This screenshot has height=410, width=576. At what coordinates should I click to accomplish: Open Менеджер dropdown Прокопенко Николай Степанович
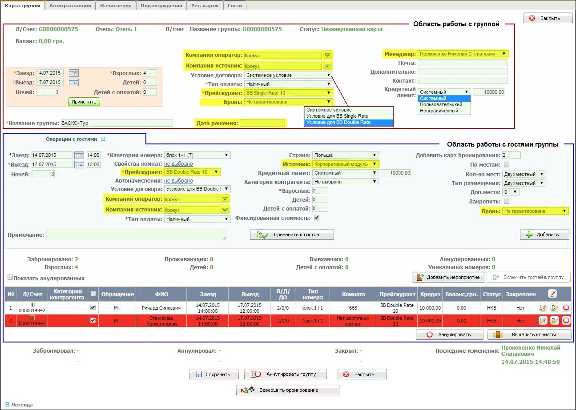pyautogui.click(x=463, y=54)
